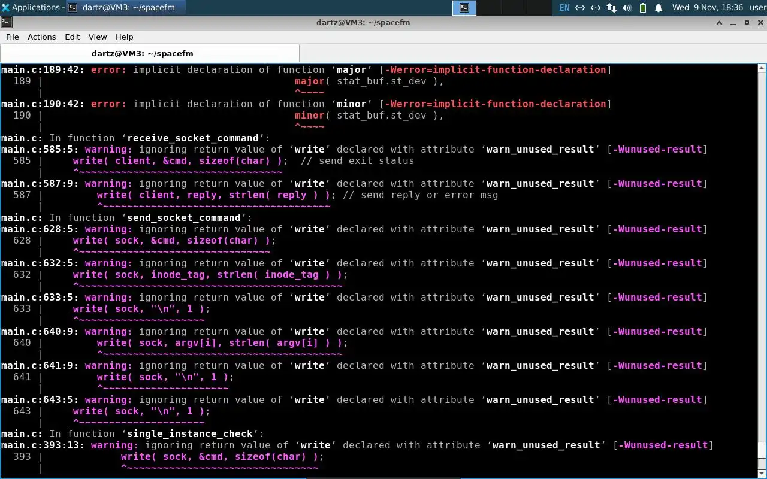
Task: Open the Help menu
Action: pos(125,37)
